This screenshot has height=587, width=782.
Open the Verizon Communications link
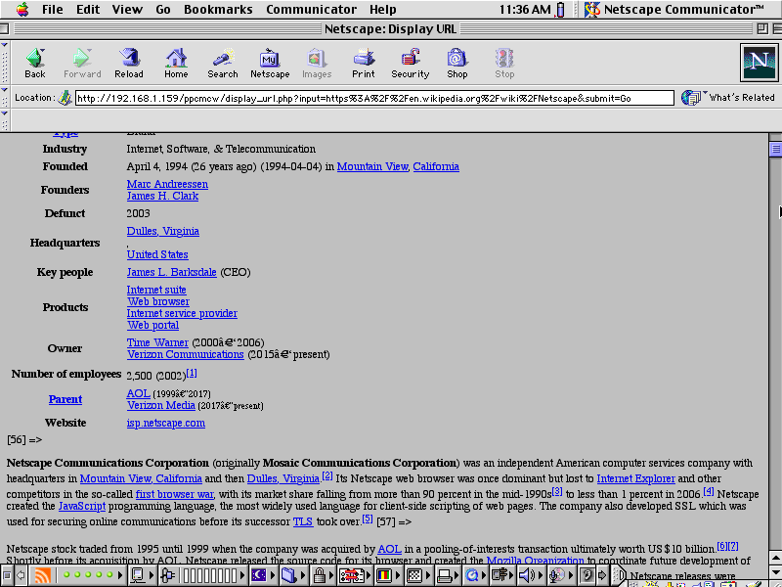(185, 354)
